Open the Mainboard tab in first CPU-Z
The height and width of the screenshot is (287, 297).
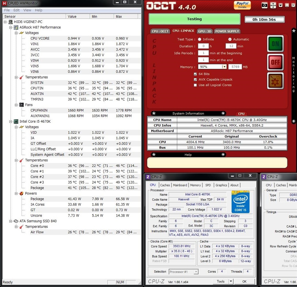coord(180,185)
